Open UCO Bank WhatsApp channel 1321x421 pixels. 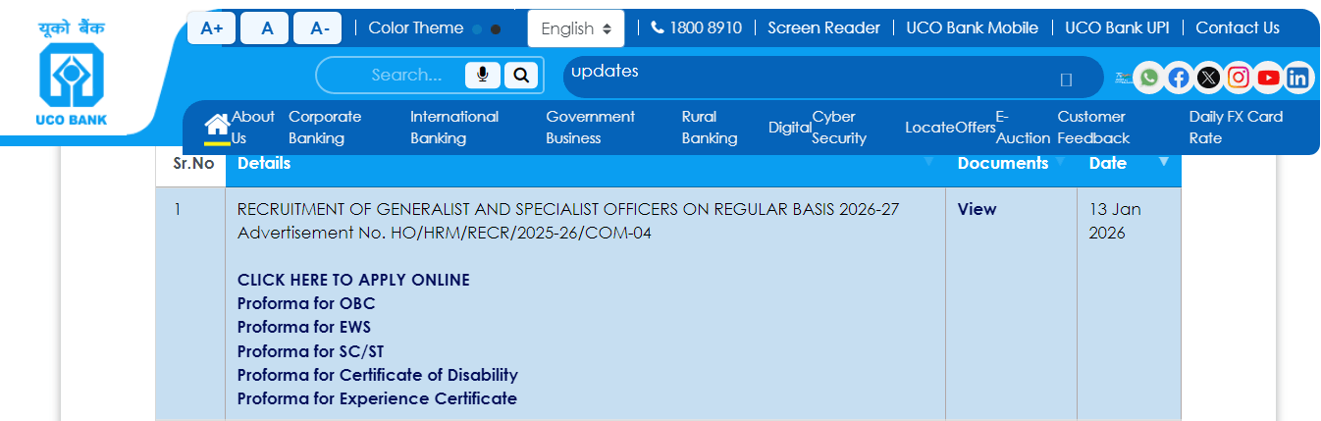click(x=1149, y=78)
